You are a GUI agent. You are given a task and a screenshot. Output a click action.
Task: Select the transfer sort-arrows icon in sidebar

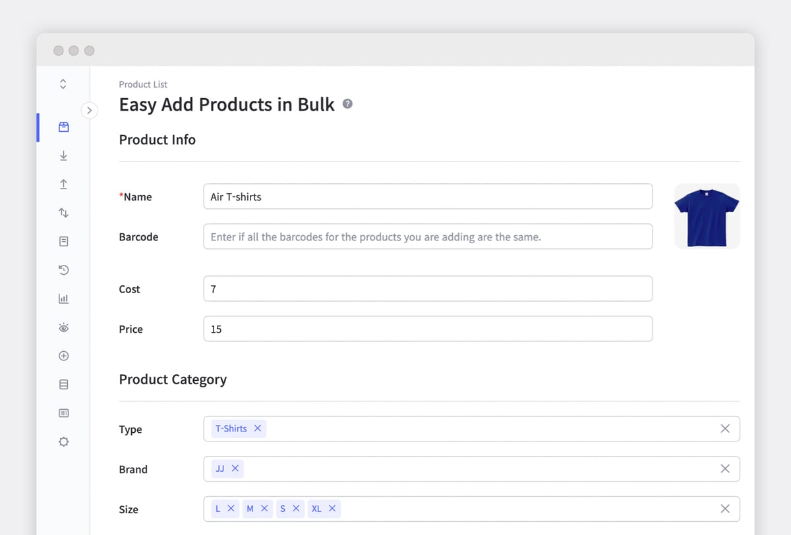pyautogui.click(x=63, y=212)
